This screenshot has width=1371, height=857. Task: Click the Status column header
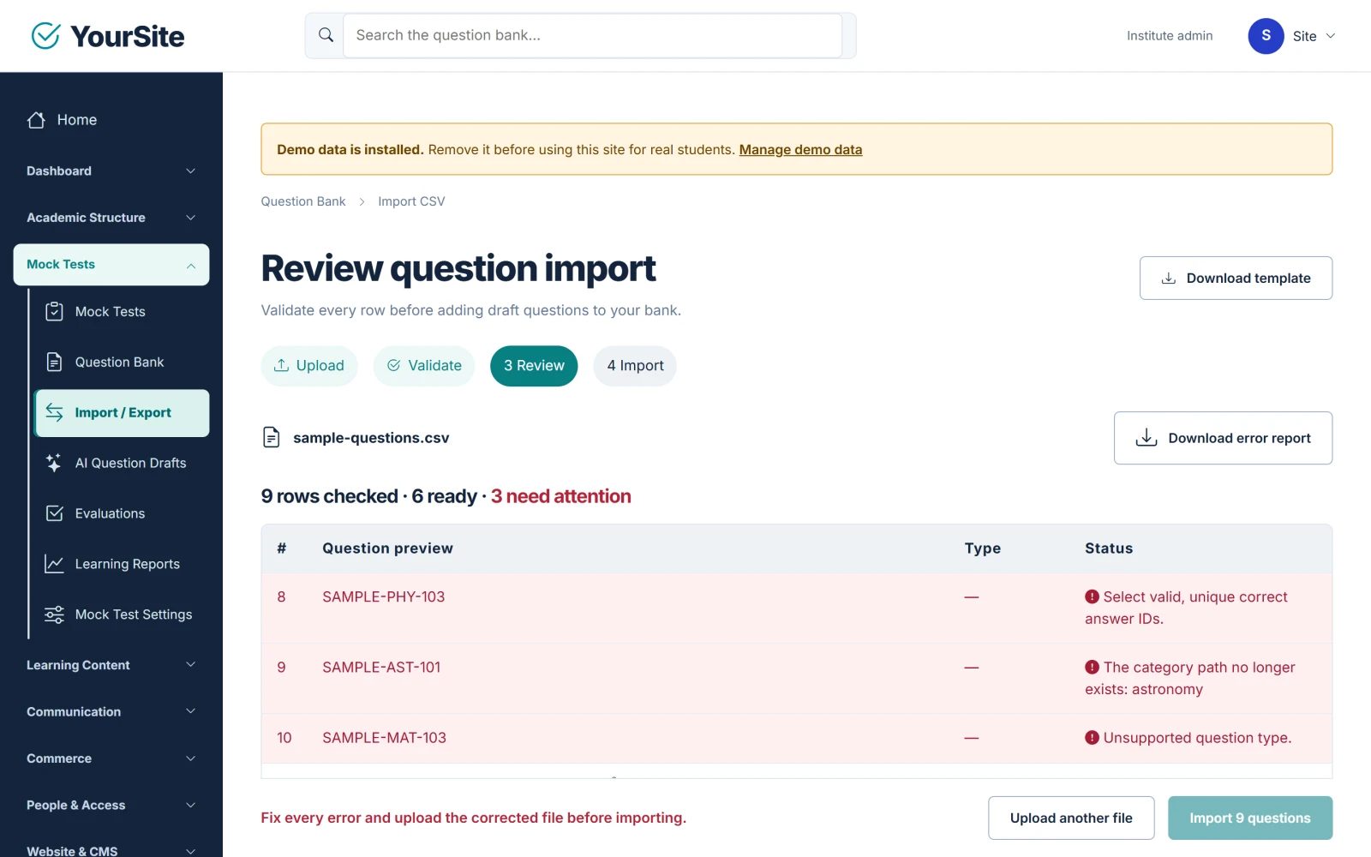[x=1109, y=548]
